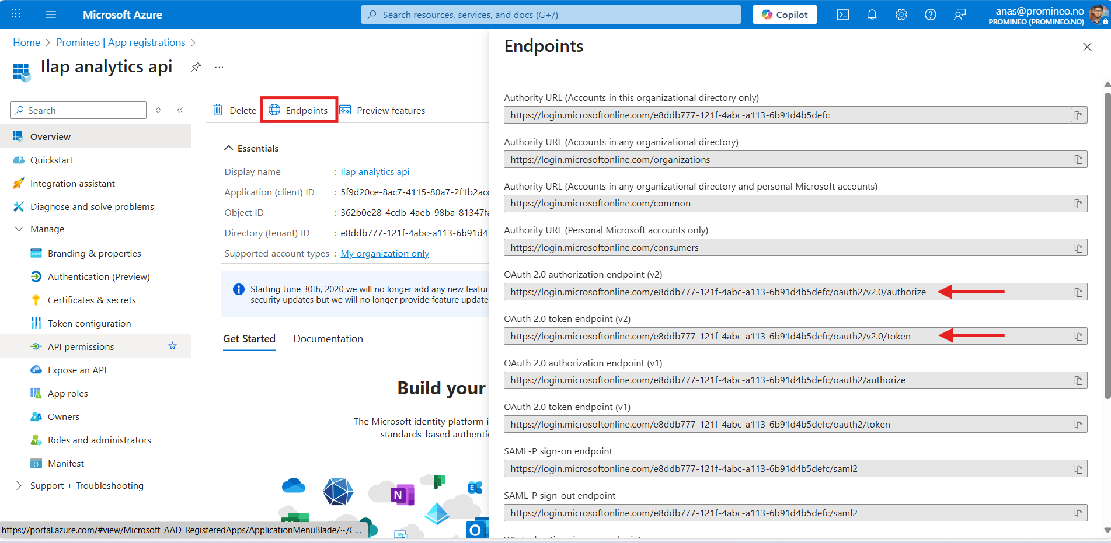Pin the Ilap analytics api blade

coord(196,67)
